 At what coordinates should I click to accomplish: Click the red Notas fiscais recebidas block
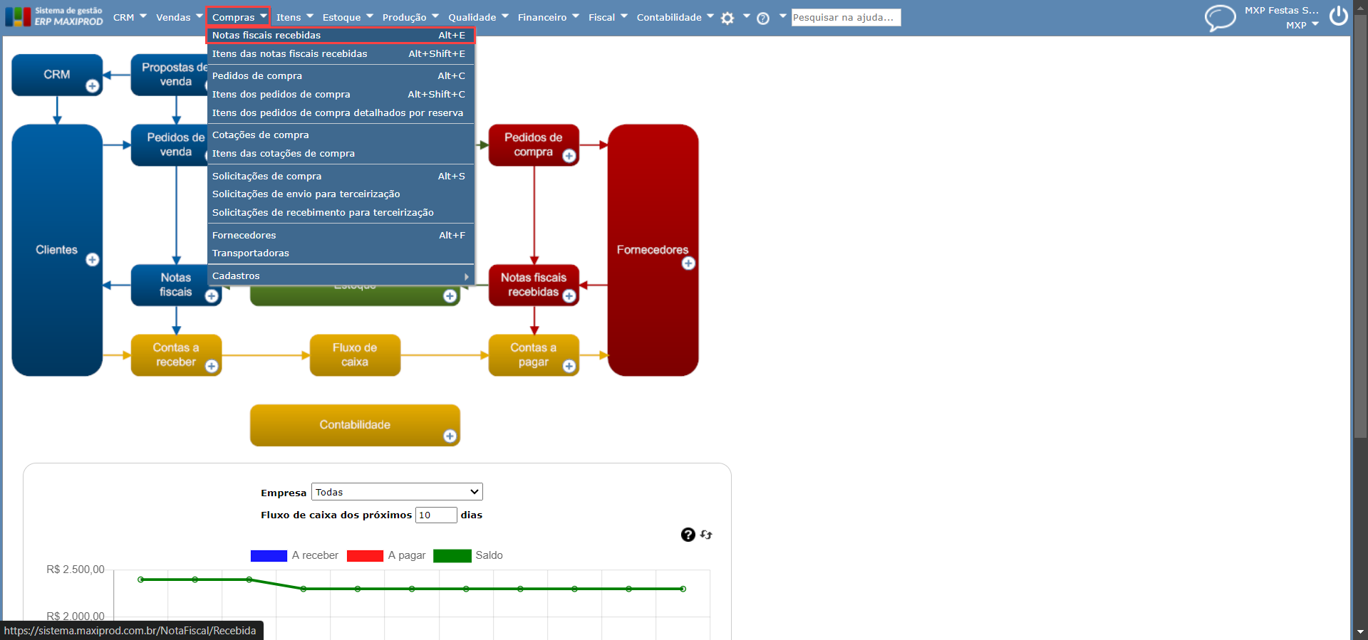[534, 285]
